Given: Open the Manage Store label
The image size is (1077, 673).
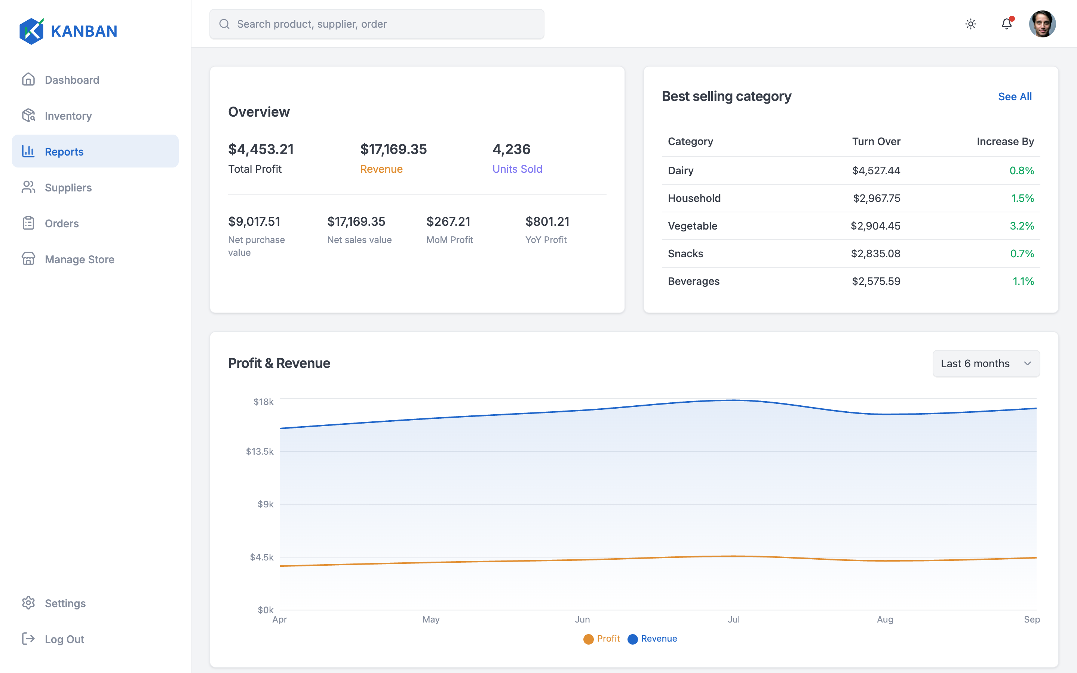Looking at the screenshot, I should coord(80,259).
